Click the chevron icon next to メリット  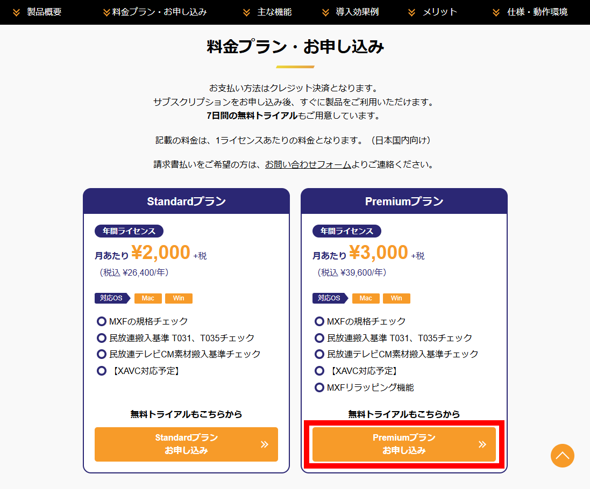(412, 12)
